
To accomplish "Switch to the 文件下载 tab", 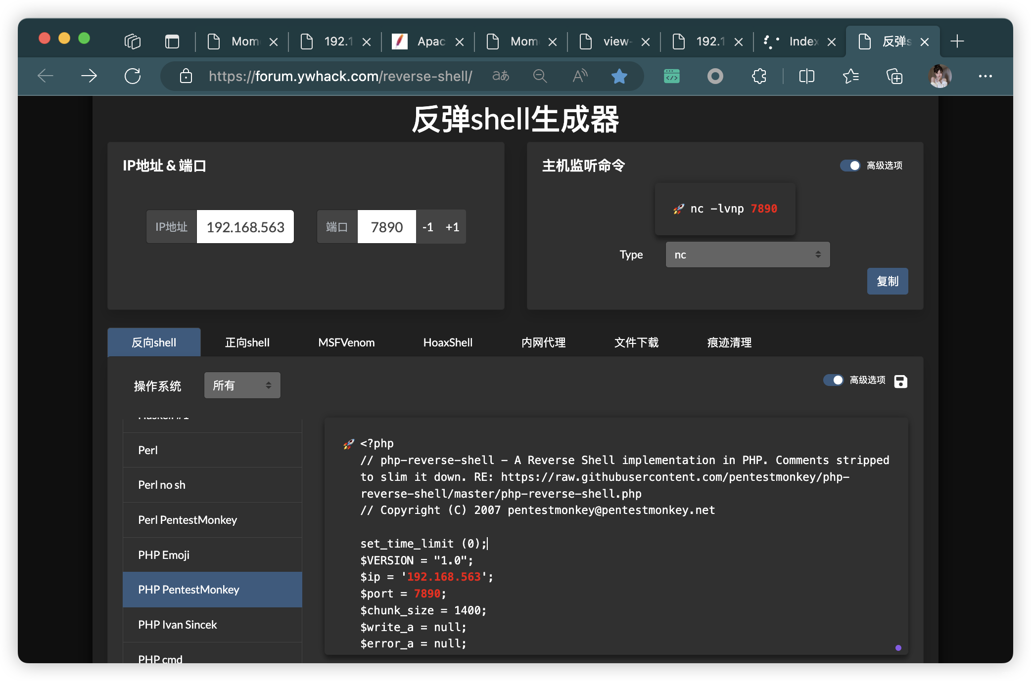I will coord(636,342).
